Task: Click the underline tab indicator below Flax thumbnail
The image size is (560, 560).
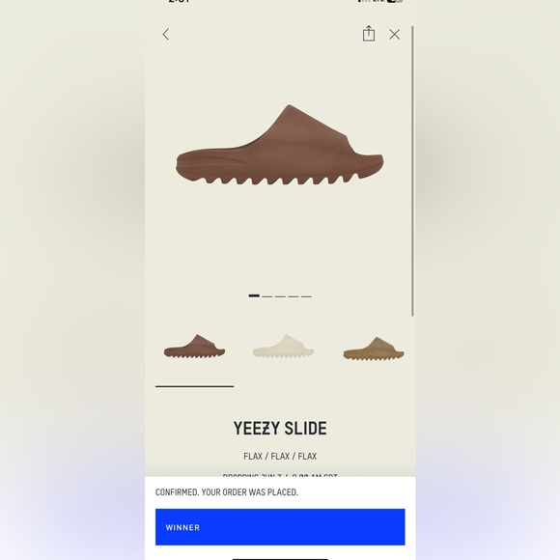Action: [195, 386]
